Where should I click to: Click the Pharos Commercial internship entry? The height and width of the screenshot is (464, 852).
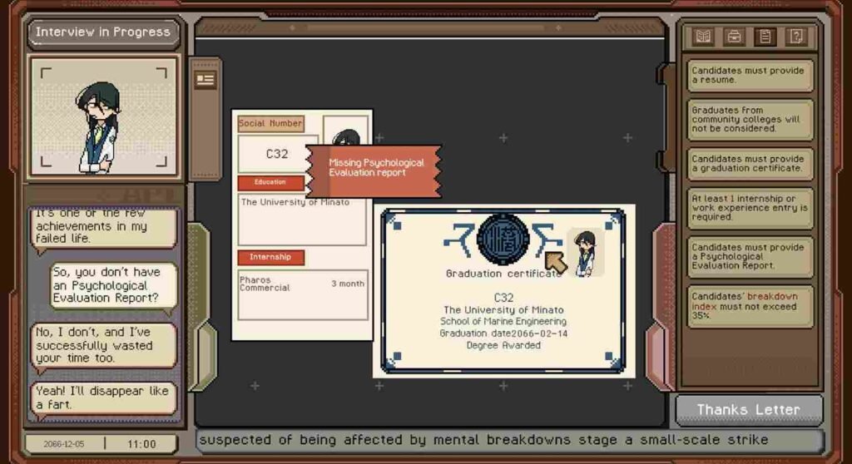[x=265, y=284]
